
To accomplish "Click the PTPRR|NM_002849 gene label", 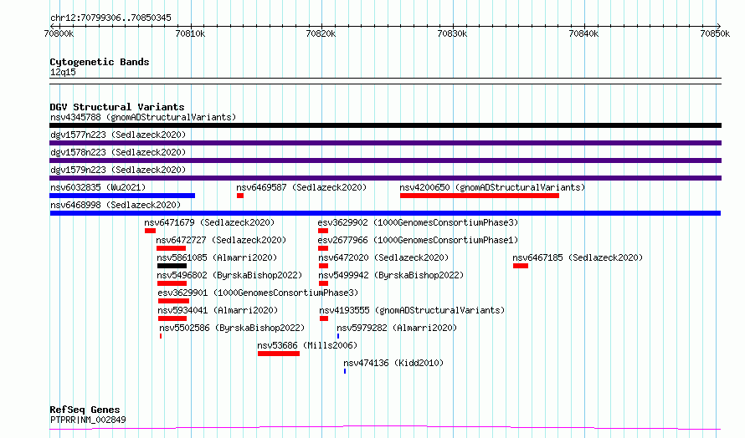I will click(88, 420).
